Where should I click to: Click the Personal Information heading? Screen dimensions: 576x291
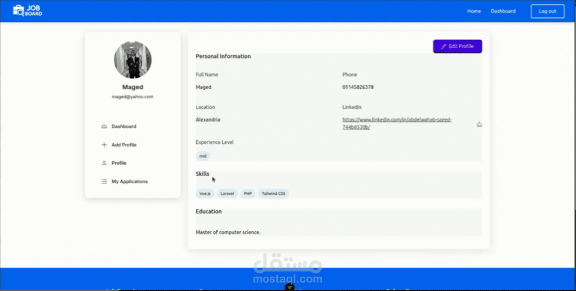click(x=223, y=56)
